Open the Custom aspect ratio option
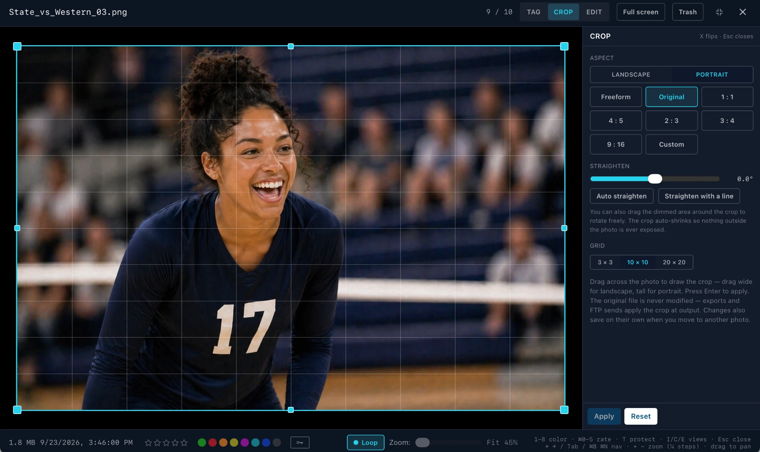Viewport: 760px width, 452px height. click(671, 145)
